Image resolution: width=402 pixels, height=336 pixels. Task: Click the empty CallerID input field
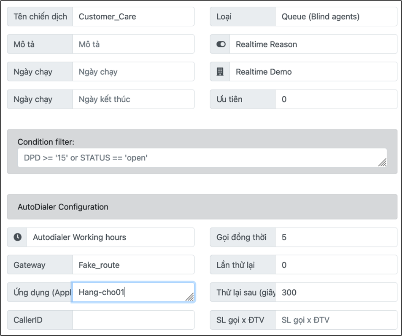coord(133,320)
